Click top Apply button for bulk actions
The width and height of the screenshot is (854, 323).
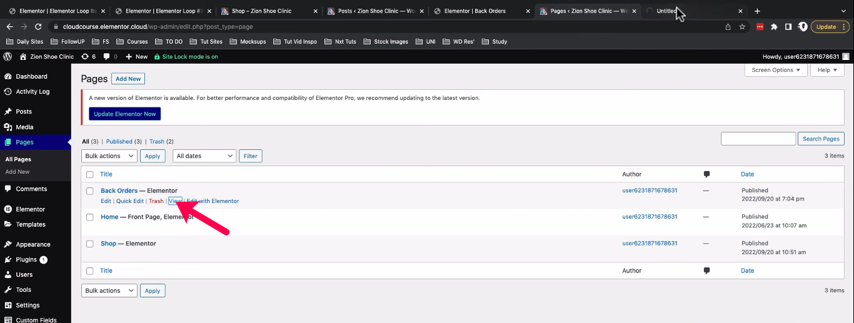point(153,156)
